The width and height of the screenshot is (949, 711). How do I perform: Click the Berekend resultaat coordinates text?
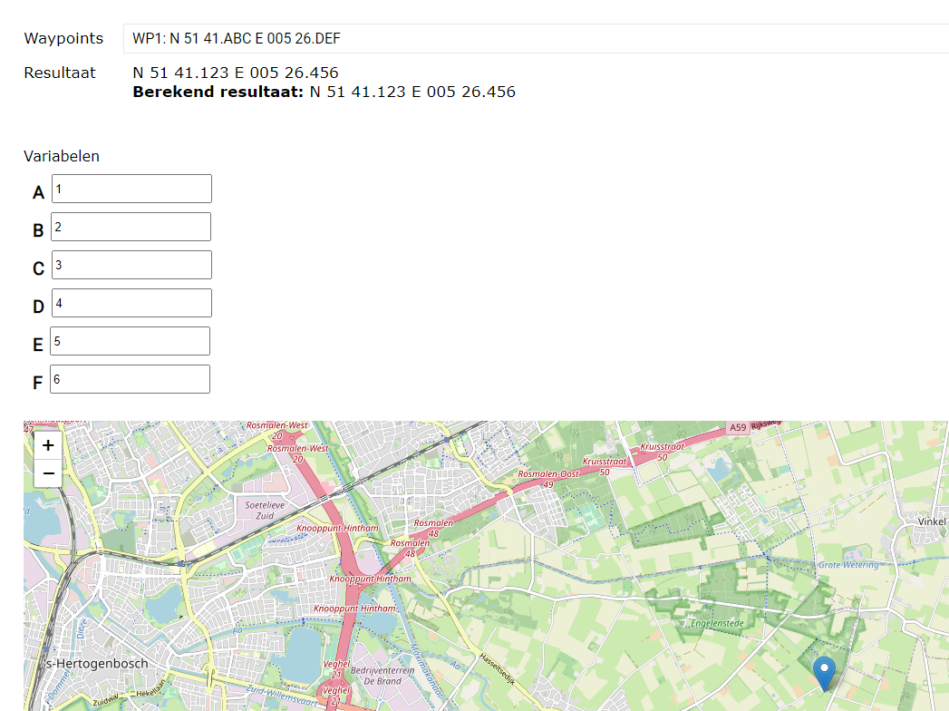[x=412, y=92]
